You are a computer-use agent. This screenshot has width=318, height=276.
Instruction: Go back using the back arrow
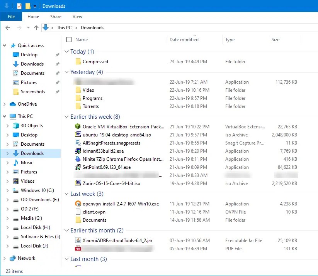click(x=8, y=27)
